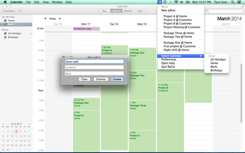Screen dimensions: 245x153
Task: Open ReCal Preferences
Action: pyautogui.click(x=181, y=59)
